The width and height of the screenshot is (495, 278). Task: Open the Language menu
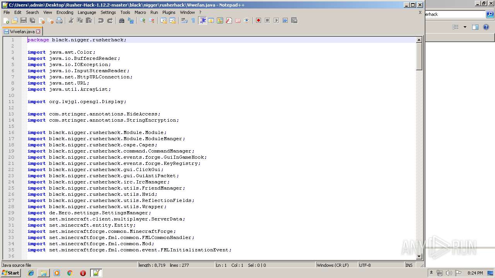(x=87, y=12)
